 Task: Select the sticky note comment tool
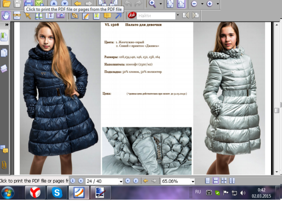pos(107,15)
